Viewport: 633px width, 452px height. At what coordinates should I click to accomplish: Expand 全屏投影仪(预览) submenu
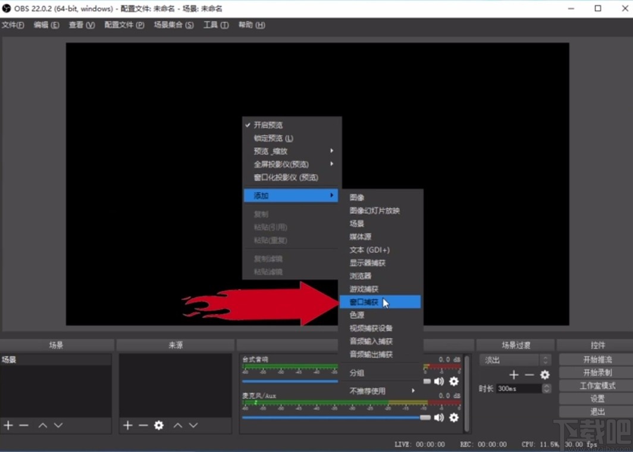click(x=292, y=164)
